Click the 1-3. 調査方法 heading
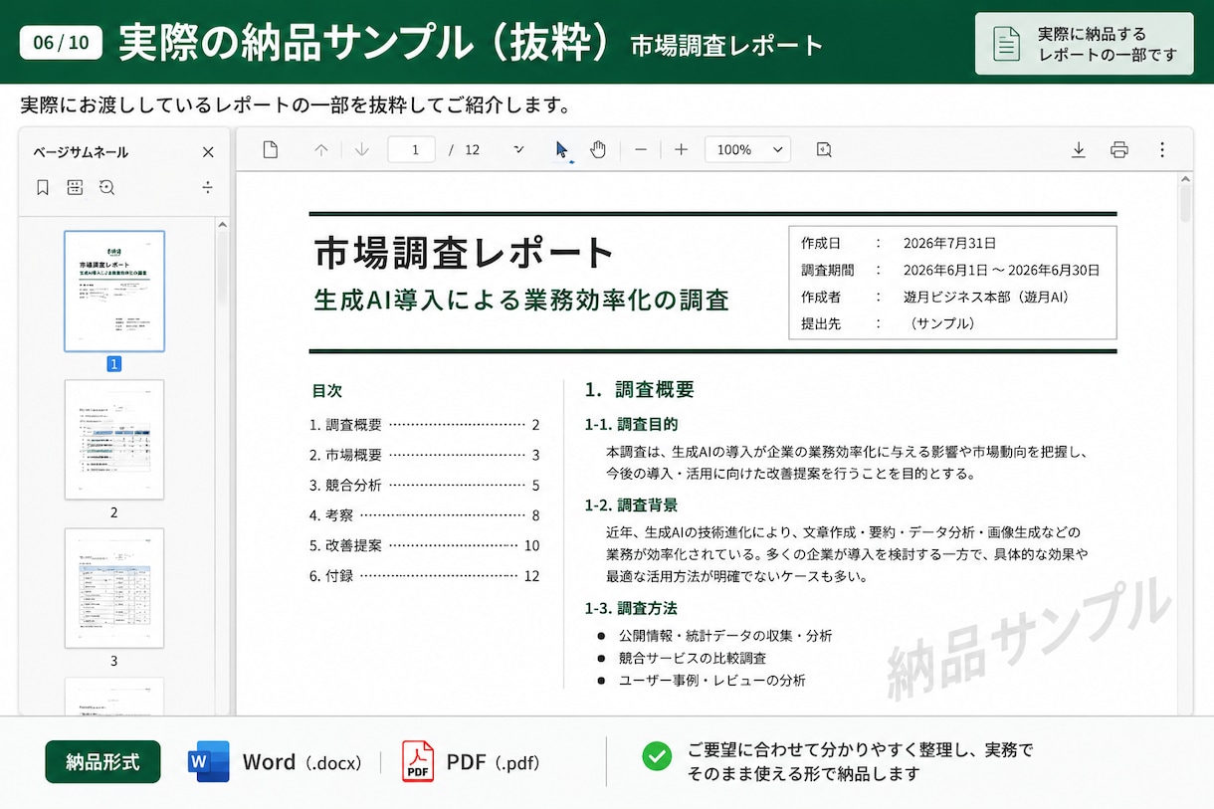Viewport: 1214px width, 809px height. pyautogui.click(x=631, y=608)
